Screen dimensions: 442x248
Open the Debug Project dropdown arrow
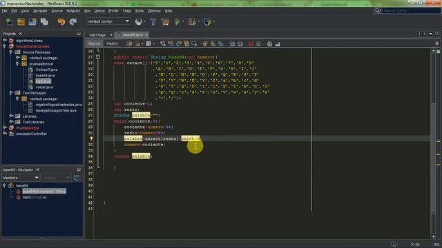[198, 21]
